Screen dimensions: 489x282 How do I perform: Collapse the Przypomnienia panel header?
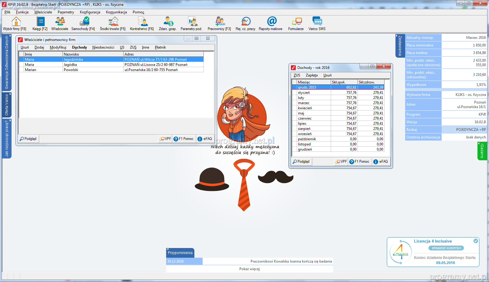(x=180, y=253)
